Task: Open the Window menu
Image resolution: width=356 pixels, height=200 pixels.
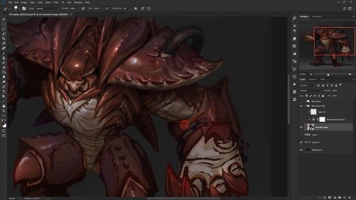Action: [78, 2]
